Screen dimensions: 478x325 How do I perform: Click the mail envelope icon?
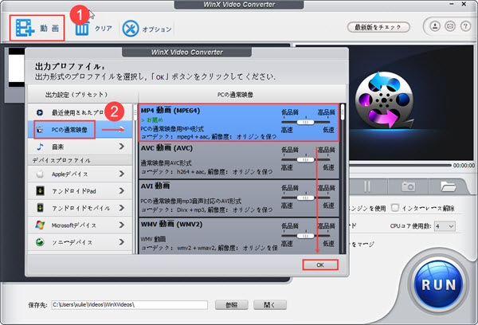pyautogui.click(x=450, y=26)
